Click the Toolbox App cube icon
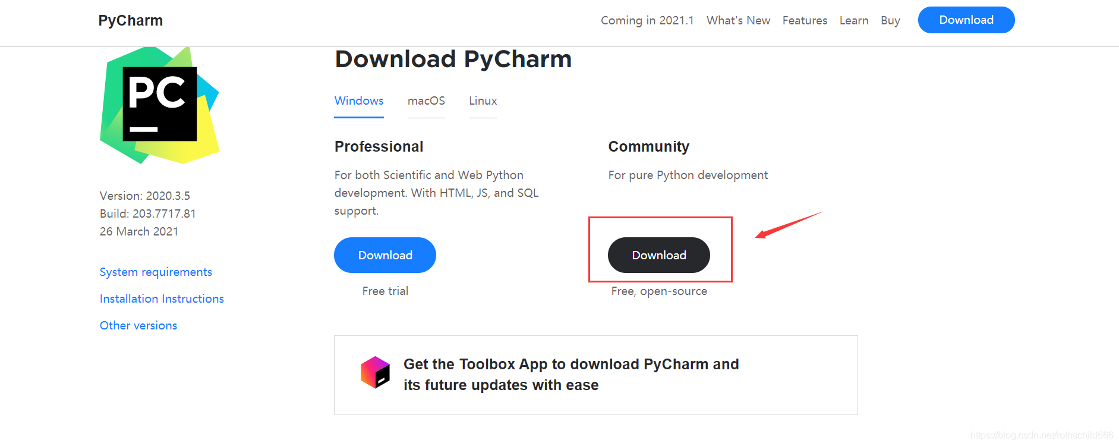This screenshot has height=446, width=1119. coord(375,373)
